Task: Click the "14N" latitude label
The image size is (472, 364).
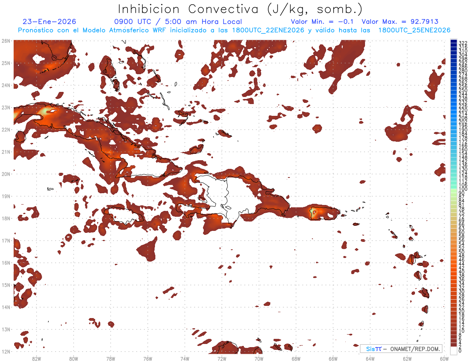Action: 6,307
